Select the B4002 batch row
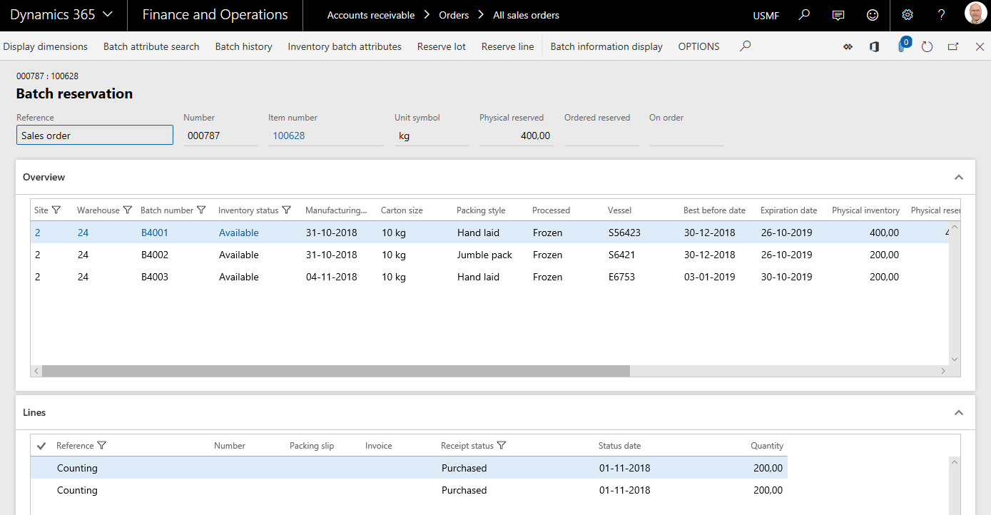Viewport: 991px width, 515px height. (155, 255)
